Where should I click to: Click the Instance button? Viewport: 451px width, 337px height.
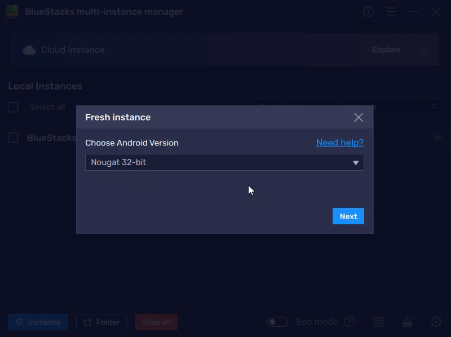pos(38,322)
